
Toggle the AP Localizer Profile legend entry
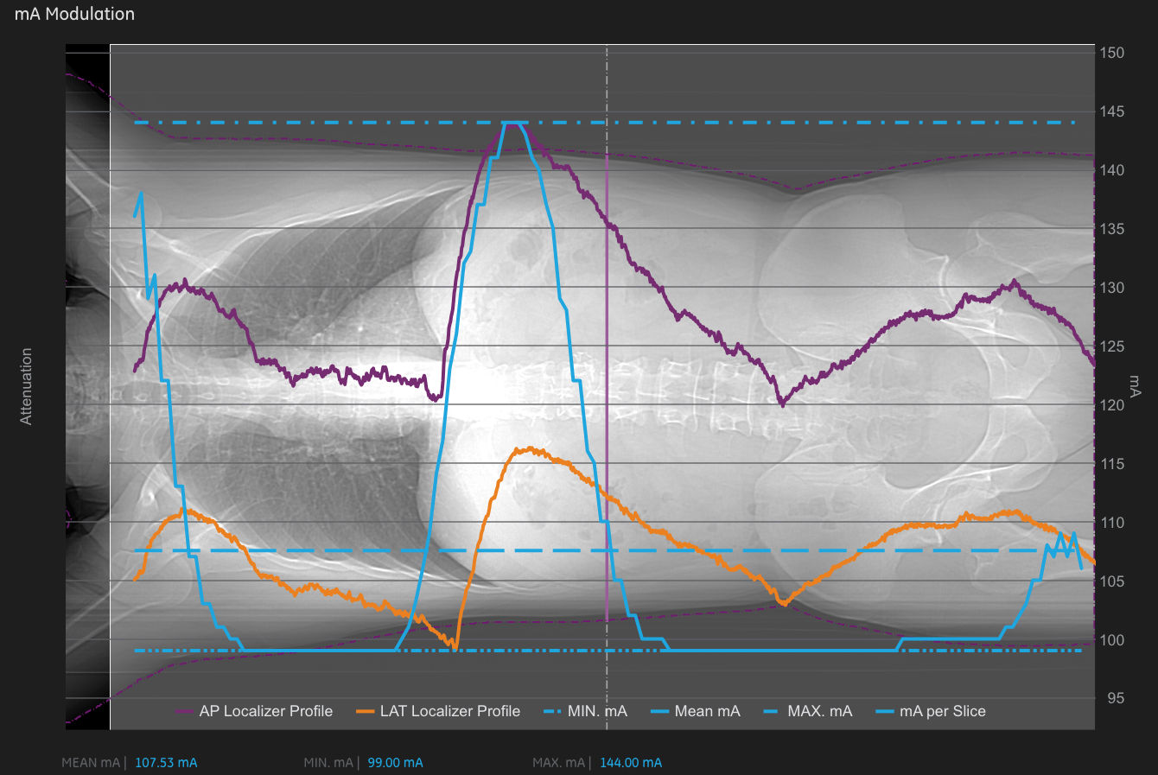pyautogui.click(x=265, y=711)
